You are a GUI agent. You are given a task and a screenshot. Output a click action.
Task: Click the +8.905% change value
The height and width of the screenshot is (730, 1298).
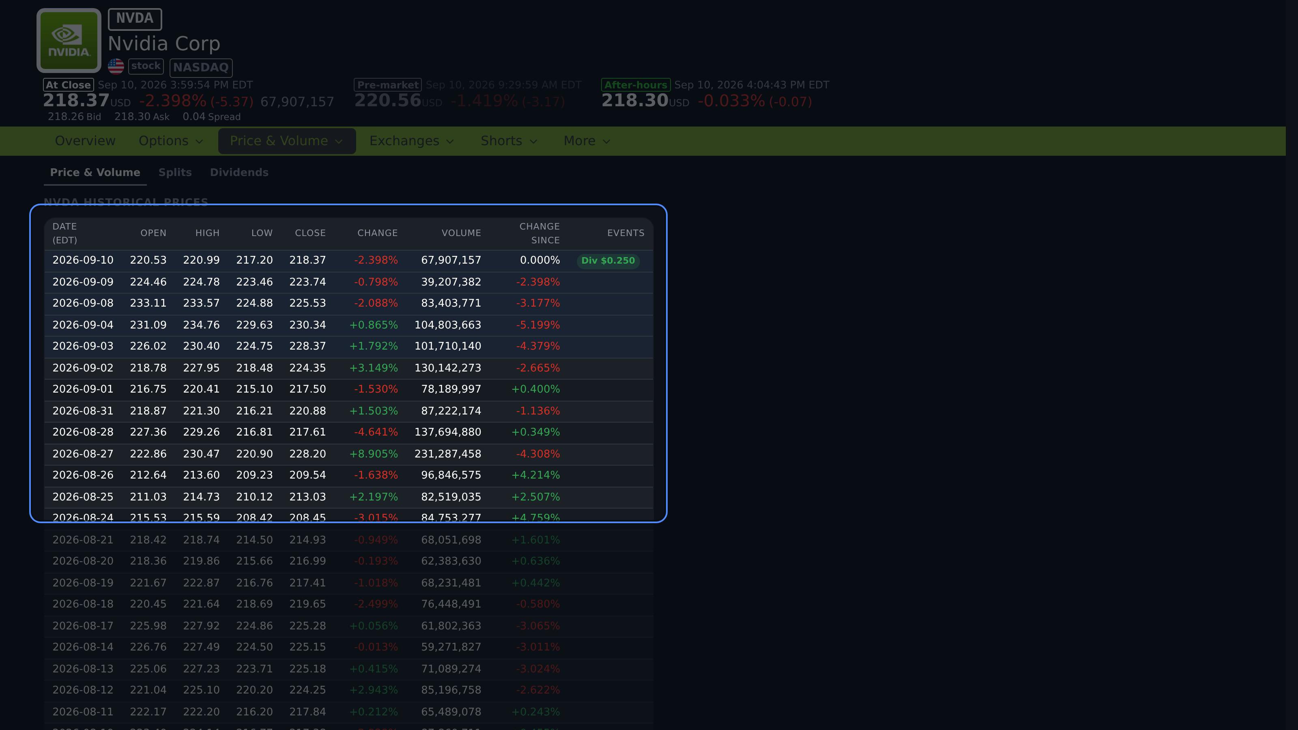(x=374, y=454)
